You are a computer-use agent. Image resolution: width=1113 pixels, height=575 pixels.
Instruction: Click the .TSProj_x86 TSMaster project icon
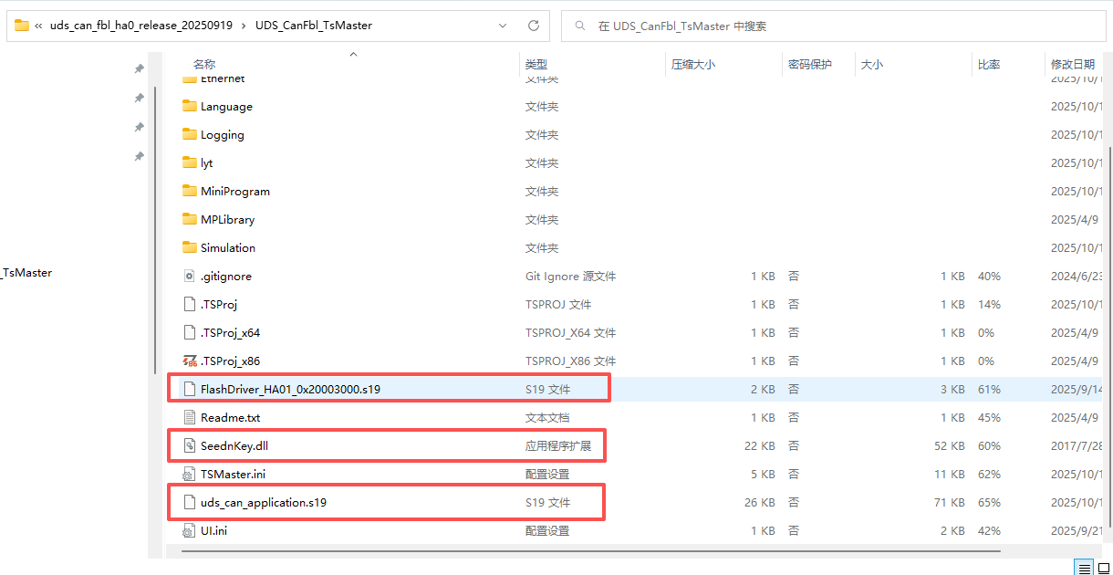pyautogui.click(x=190, y=361)
